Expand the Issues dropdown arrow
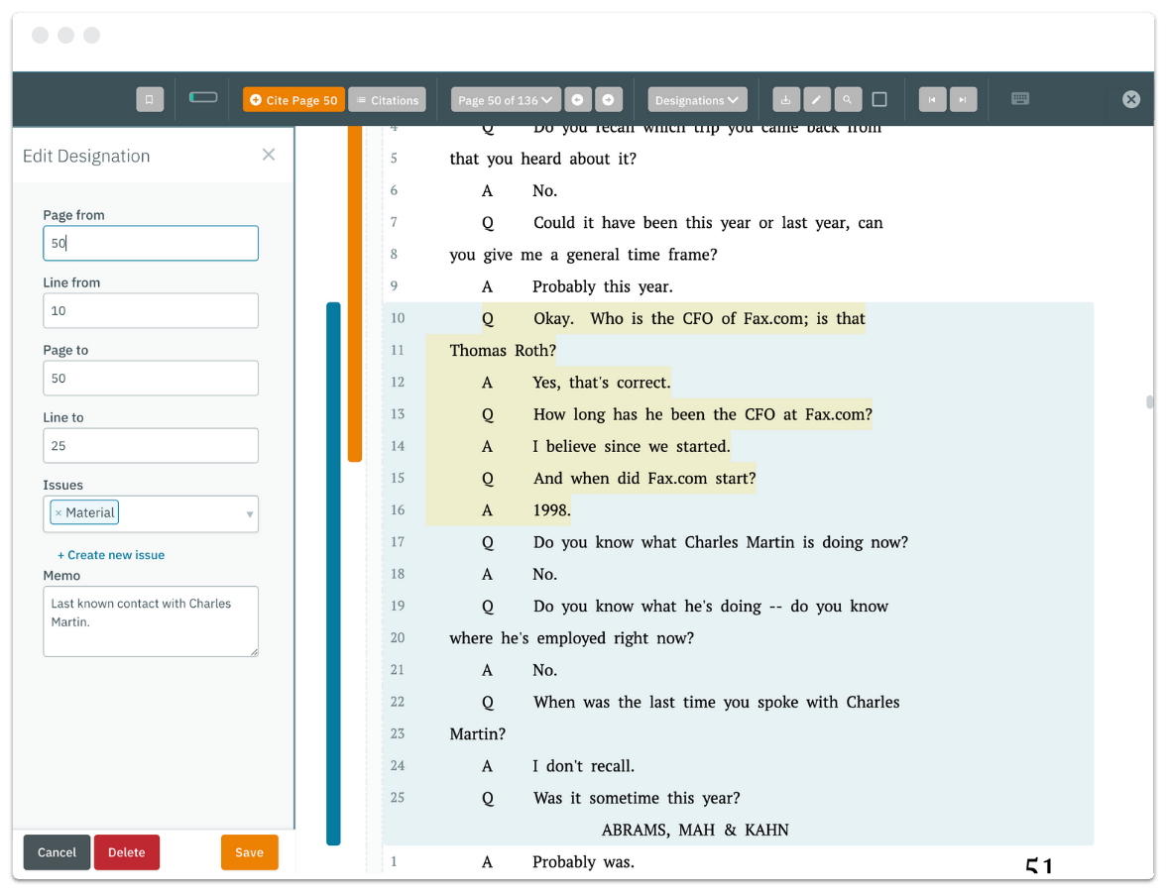Viewport: 1167px width, 895px height. [x=249, y=513]
